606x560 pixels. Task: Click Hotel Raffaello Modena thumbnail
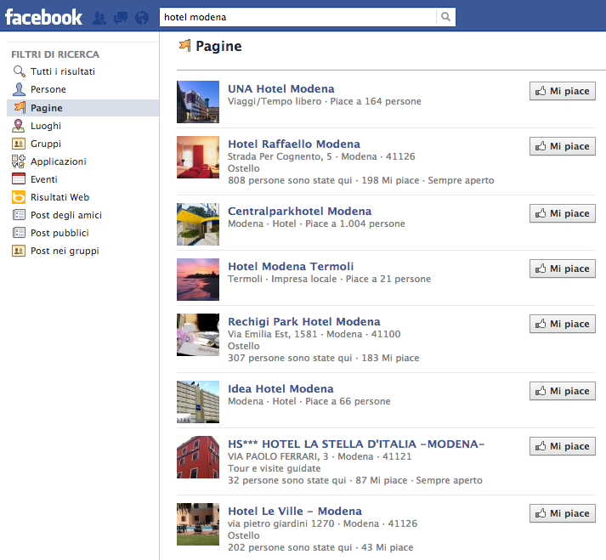point(198,157)
